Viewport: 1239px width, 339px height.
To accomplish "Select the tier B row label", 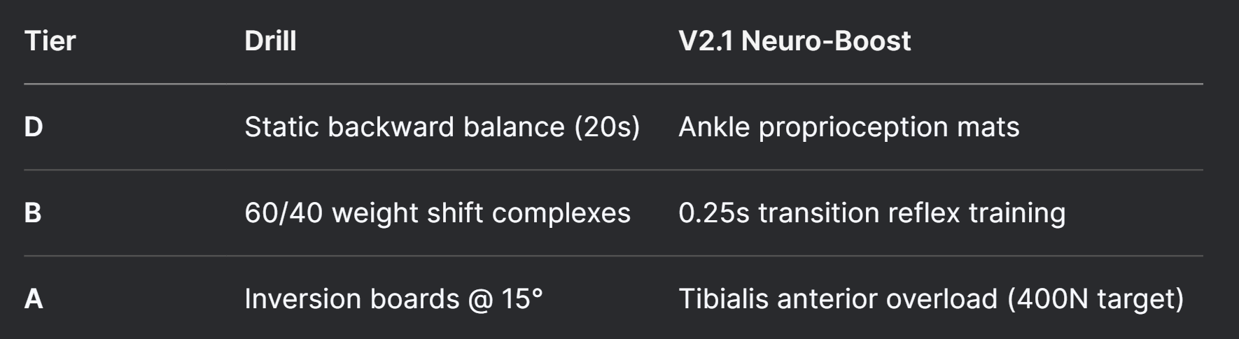I will (33, 213).
